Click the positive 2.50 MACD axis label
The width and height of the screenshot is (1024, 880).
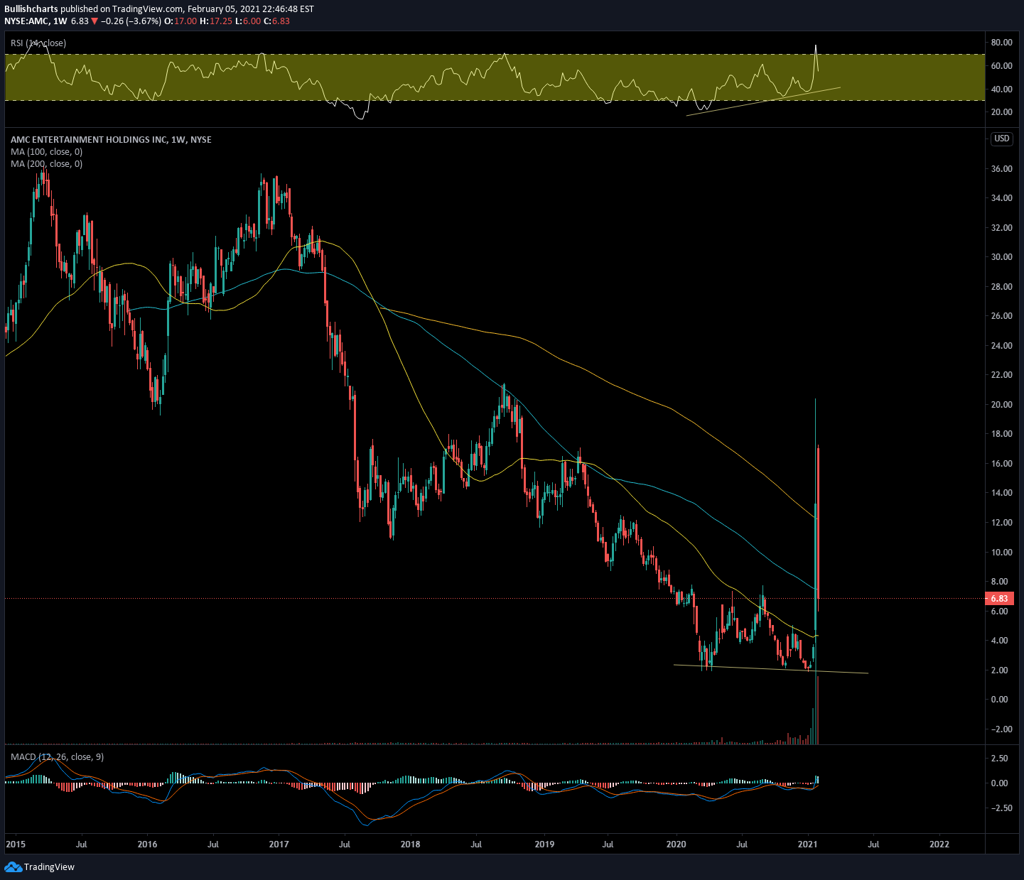pos(999,759)
